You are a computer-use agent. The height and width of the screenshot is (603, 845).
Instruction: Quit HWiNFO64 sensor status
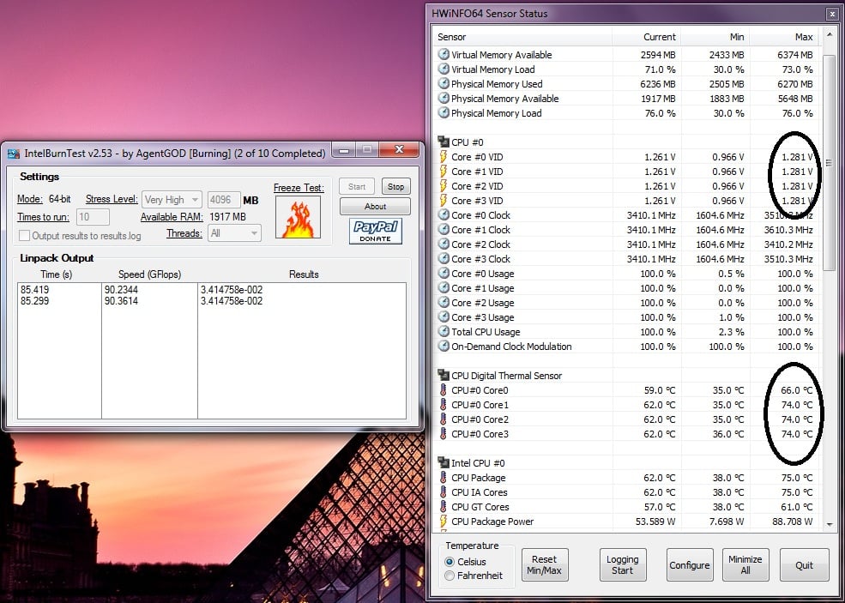point(804,564)
